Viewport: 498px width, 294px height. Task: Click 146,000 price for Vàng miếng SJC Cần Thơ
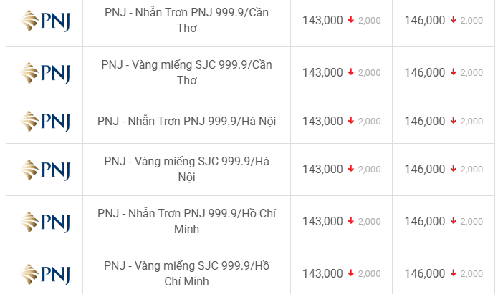click(425, 73)
